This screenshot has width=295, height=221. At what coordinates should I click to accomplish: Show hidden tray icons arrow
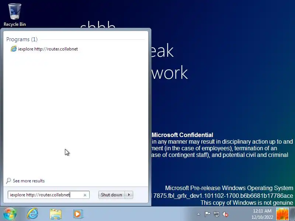pyautogui.click(x=198, y=214)
